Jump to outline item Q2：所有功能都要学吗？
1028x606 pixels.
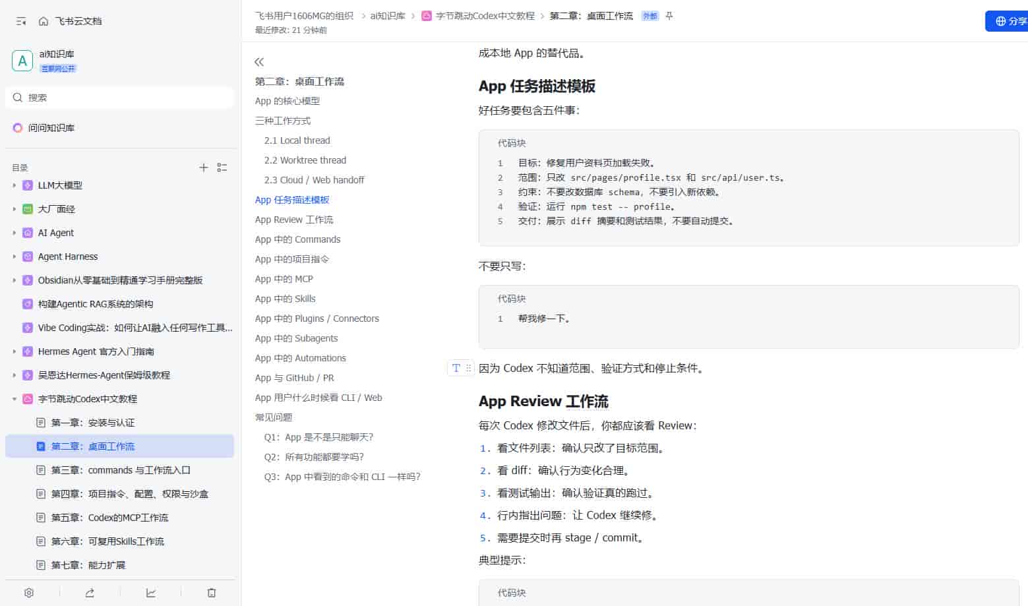click(x=315, y=457)
